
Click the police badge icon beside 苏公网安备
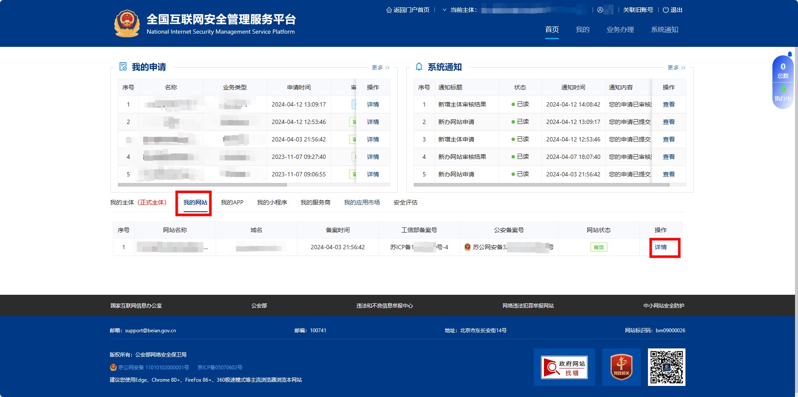(x=467, y=247)
